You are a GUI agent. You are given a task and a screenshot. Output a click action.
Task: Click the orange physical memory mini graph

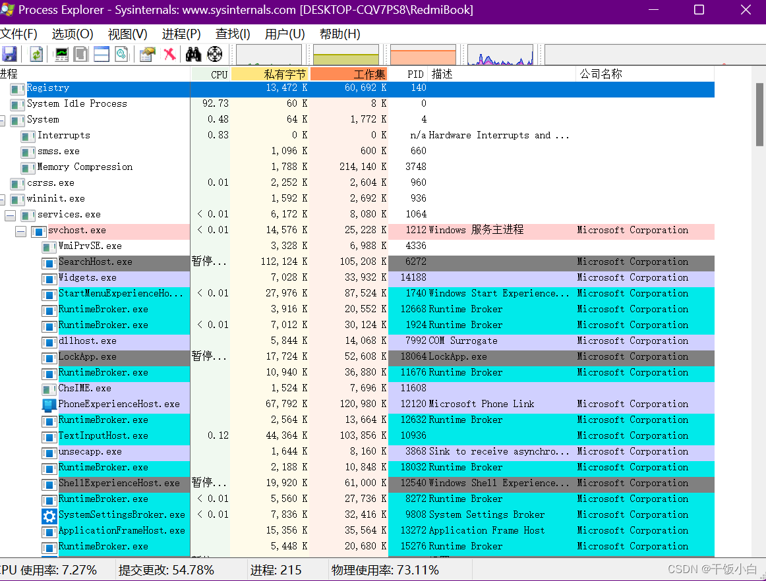[423, 55]
